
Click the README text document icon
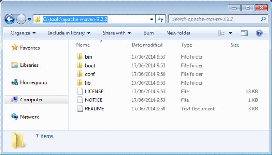tap(80, 109)
